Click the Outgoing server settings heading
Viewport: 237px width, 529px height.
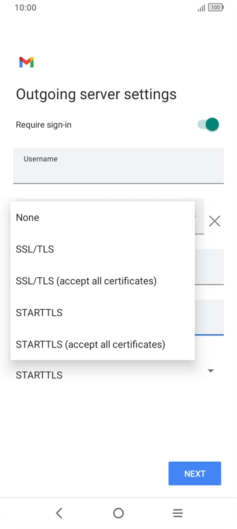pyautogui.click(x=96, y=94)
